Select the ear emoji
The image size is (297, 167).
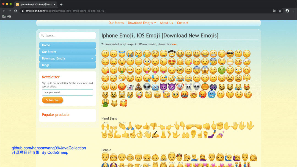pyautogui.click(x=193, y=135)
